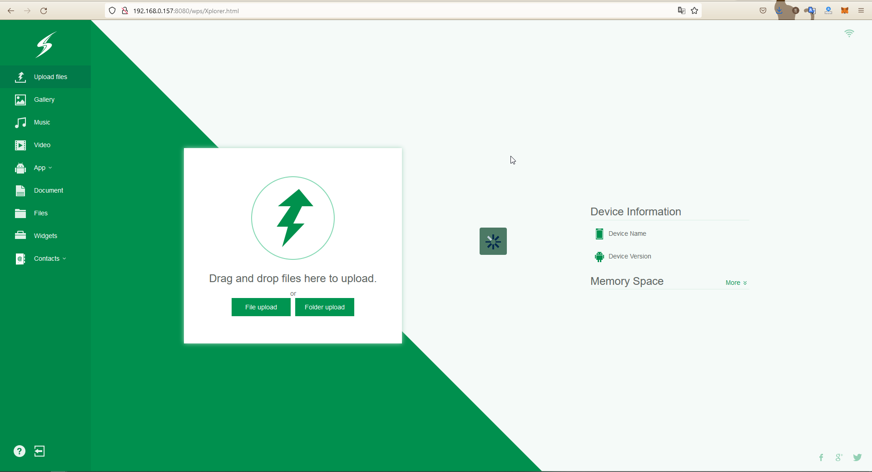Image resolution: width=872 pixels, height=472 pixels.
Task: Click the Wi-Fi status icon
Action: click(849, 33)
